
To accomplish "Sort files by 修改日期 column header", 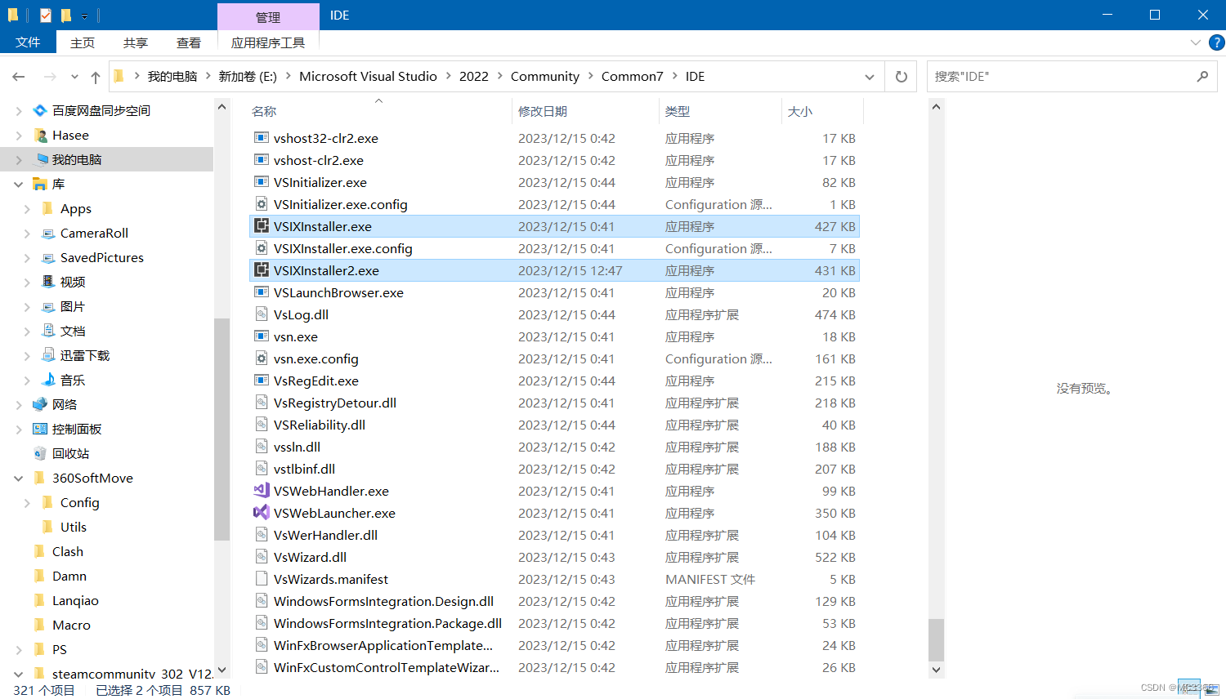I will coord(543,111).
